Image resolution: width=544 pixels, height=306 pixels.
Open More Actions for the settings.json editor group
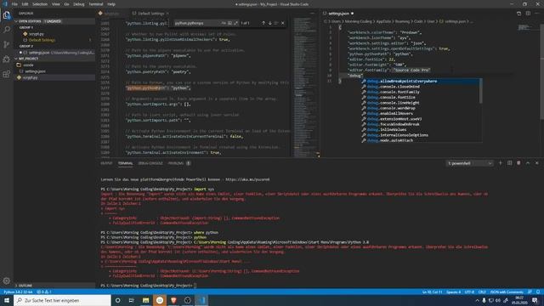click(537, 14)
